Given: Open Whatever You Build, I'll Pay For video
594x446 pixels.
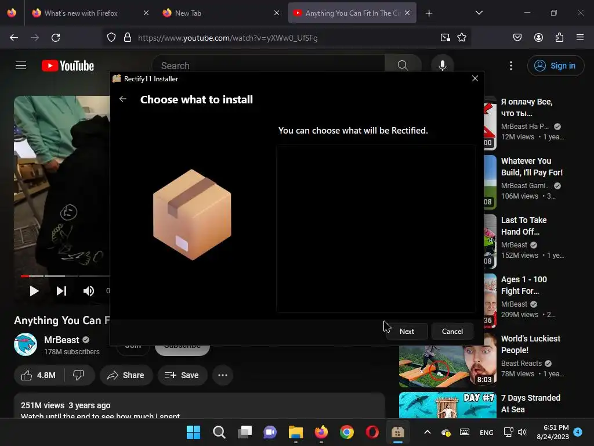Looking at the screenshot, I should coord(531,167).
